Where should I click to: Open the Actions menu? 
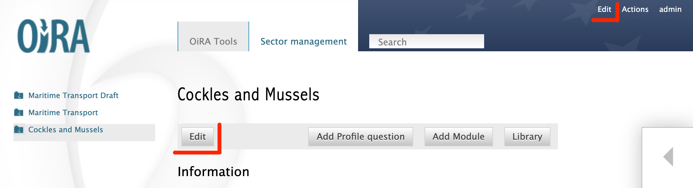coord(635,9)
